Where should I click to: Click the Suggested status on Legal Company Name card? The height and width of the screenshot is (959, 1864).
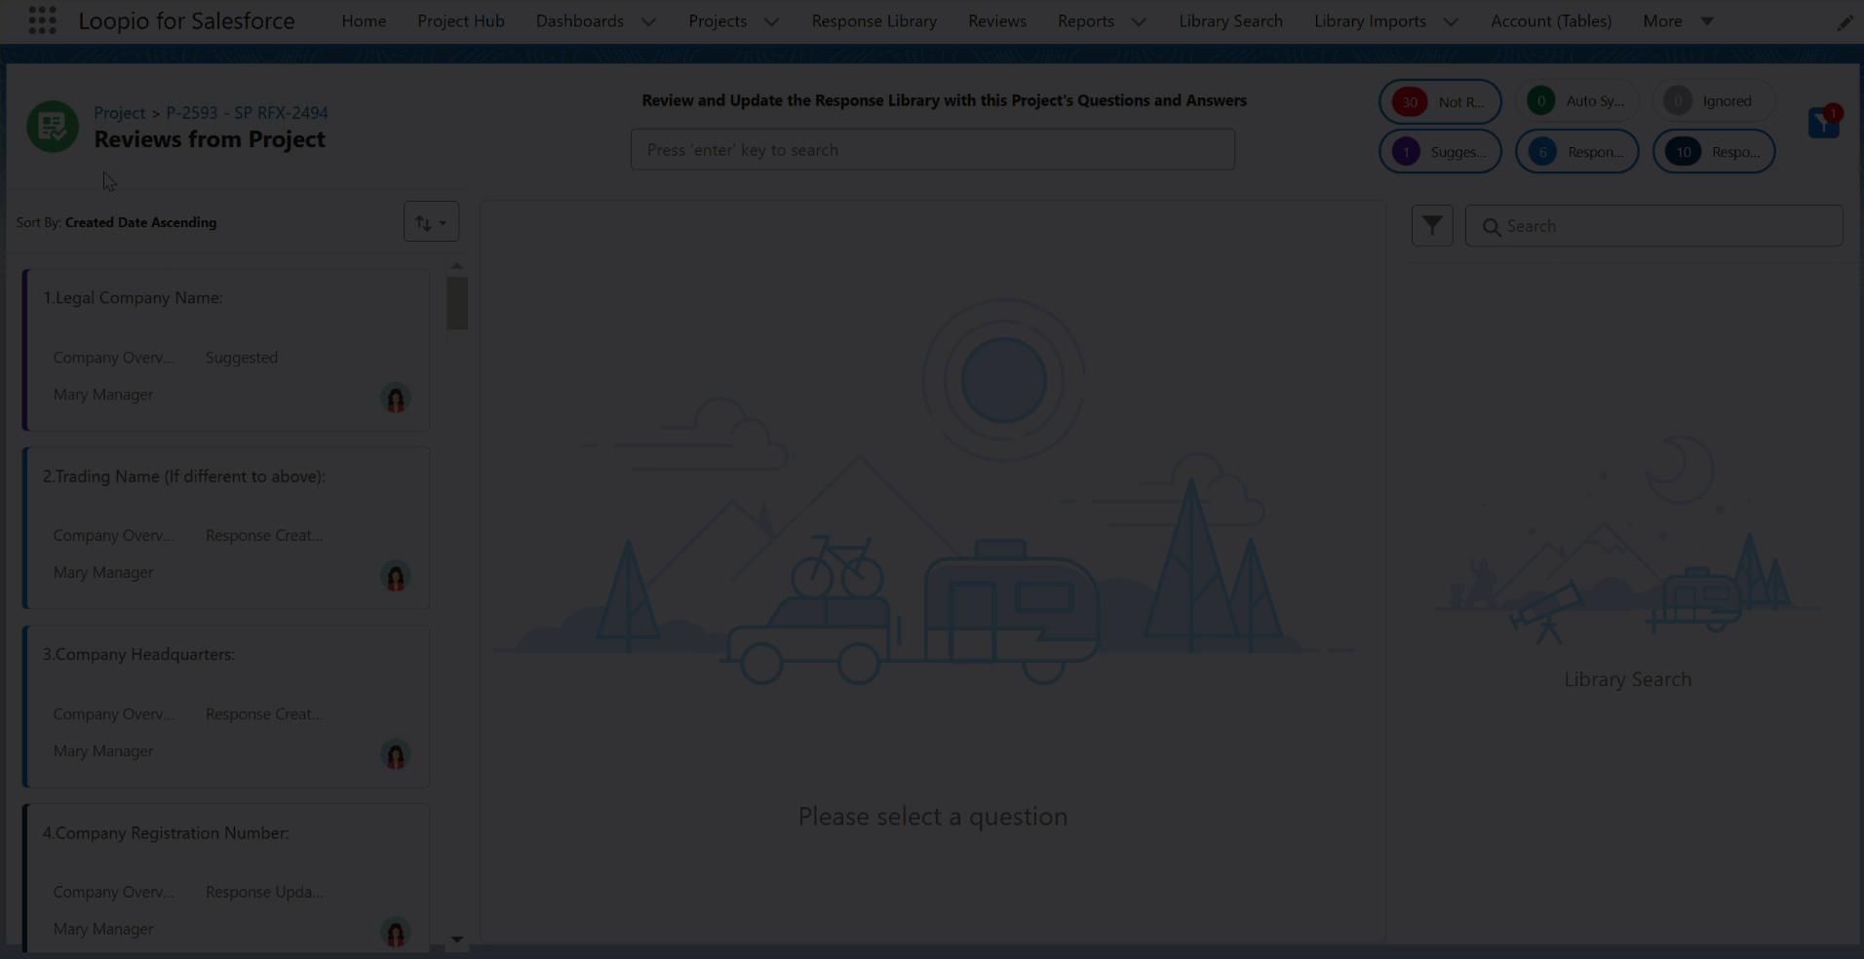[242, 358]
